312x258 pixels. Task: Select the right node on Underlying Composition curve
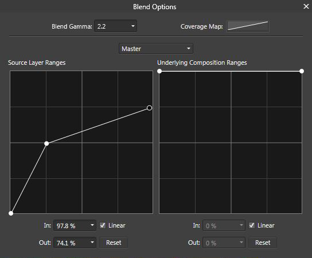302,71
